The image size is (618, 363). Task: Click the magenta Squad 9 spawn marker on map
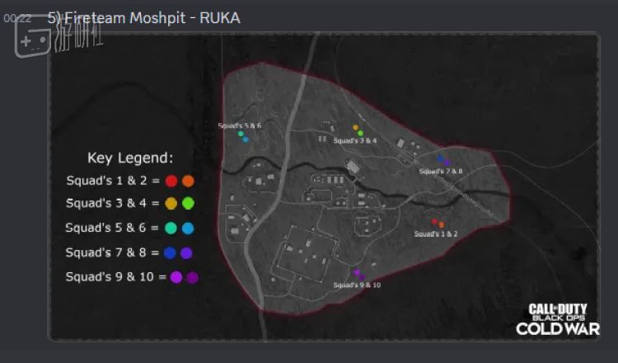pyautogui.click(x=357, y=272)
